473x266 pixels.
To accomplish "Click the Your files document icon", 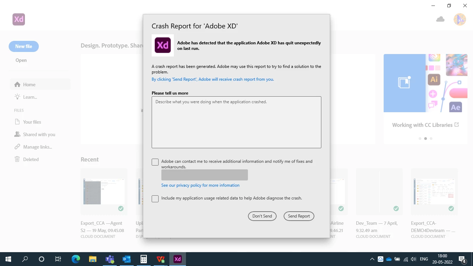I will click(x=17, y=122).
